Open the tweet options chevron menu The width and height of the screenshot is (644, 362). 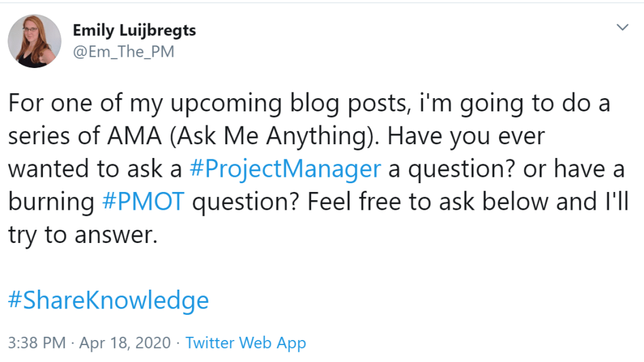(x=622, y=27)
